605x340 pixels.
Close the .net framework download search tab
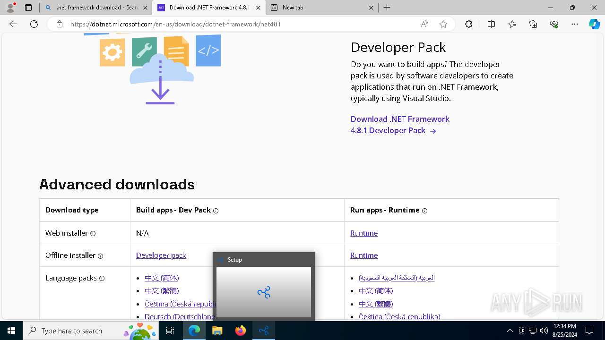145,8
